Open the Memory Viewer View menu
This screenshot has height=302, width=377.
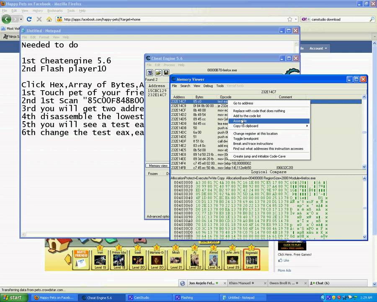[197, 86]
